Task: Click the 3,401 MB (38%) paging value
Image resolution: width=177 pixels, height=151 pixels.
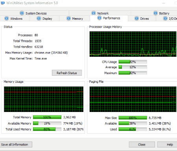Action: point(160,123)
